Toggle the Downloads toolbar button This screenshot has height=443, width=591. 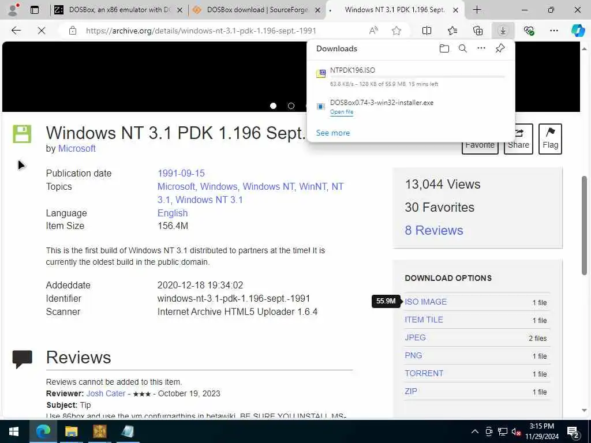(503, 31)
